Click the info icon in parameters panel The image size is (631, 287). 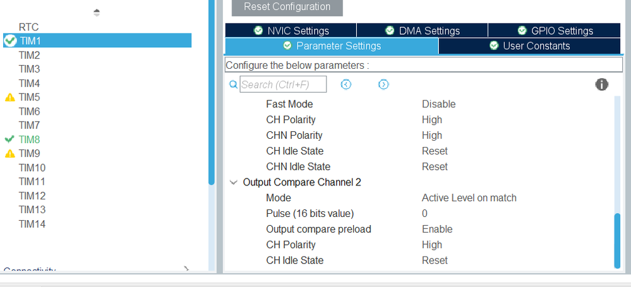[601, 85]
